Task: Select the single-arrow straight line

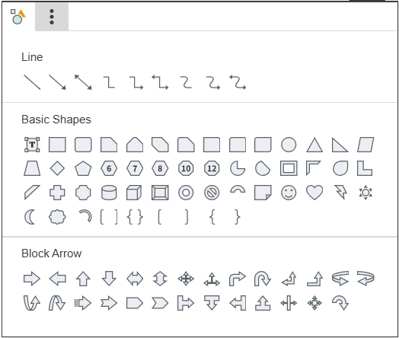Action: 58,82
